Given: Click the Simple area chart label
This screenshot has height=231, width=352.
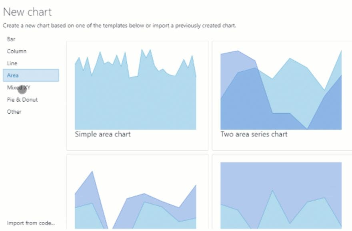Looking at the screenshot, I should click(102, 134).
